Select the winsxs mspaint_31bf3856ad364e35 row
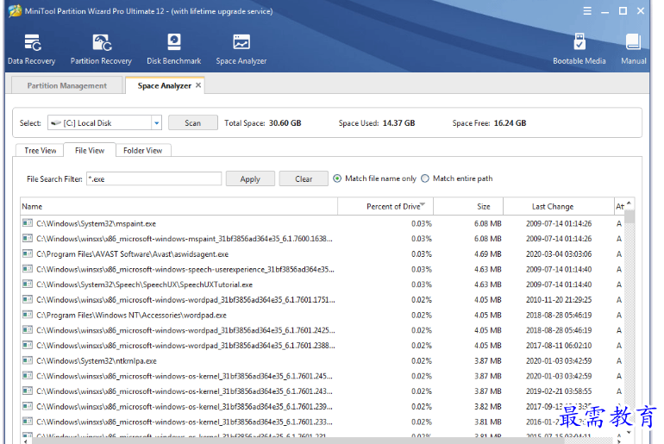Image resolution: width=664 pixels, height=444 pixels. pyautogui.click(x=322, y=239)
